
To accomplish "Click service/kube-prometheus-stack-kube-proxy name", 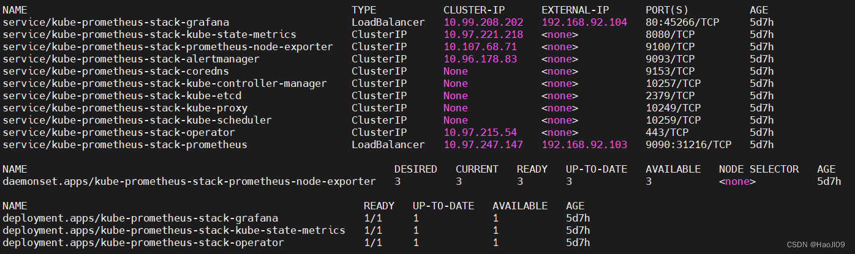I will coord(125,108).
